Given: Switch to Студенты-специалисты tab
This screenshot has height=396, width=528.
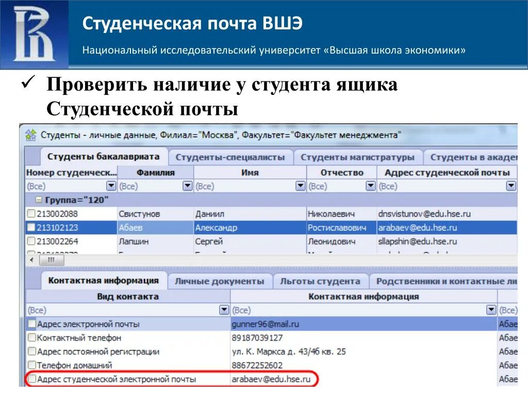Looking at the screenshot, I should [x=230, y=157].
